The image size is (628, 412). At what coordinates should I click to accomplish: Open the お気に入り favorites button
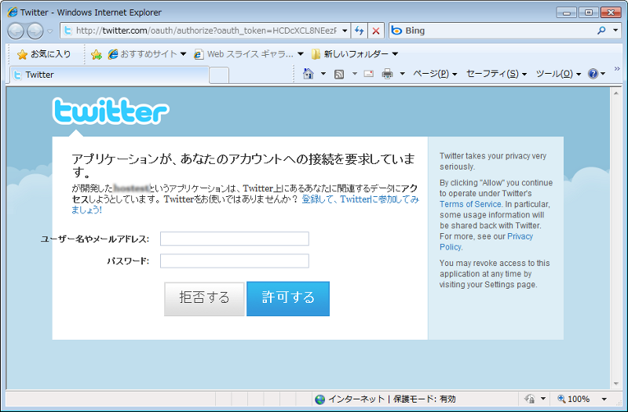coord(44,54)
